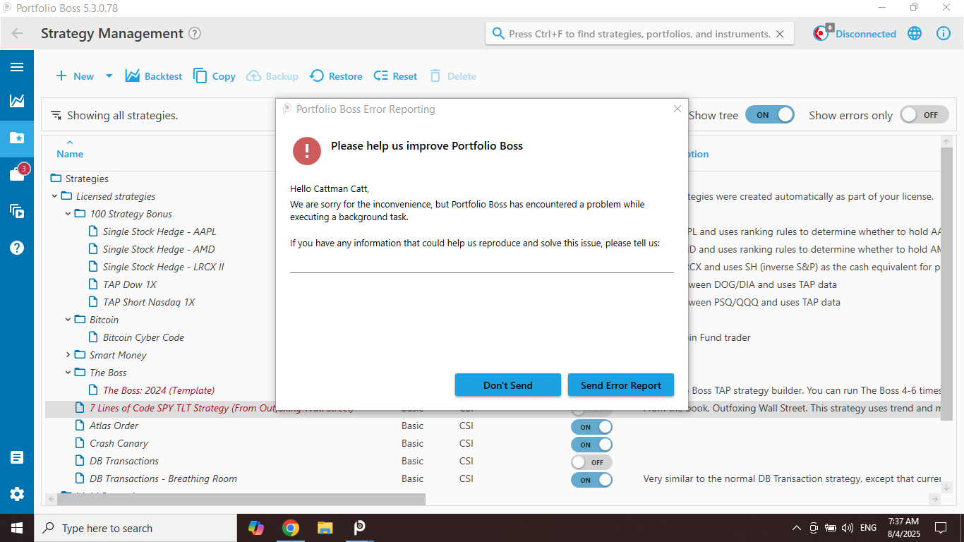Click the briefcase icon with notification badge

[17, 174]
